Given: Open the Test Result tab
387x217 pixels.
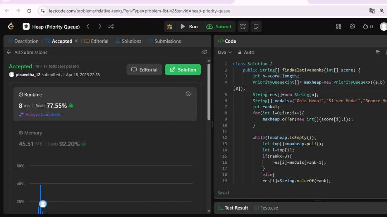Looking at the screenshot, I should [x=233, y=208].
